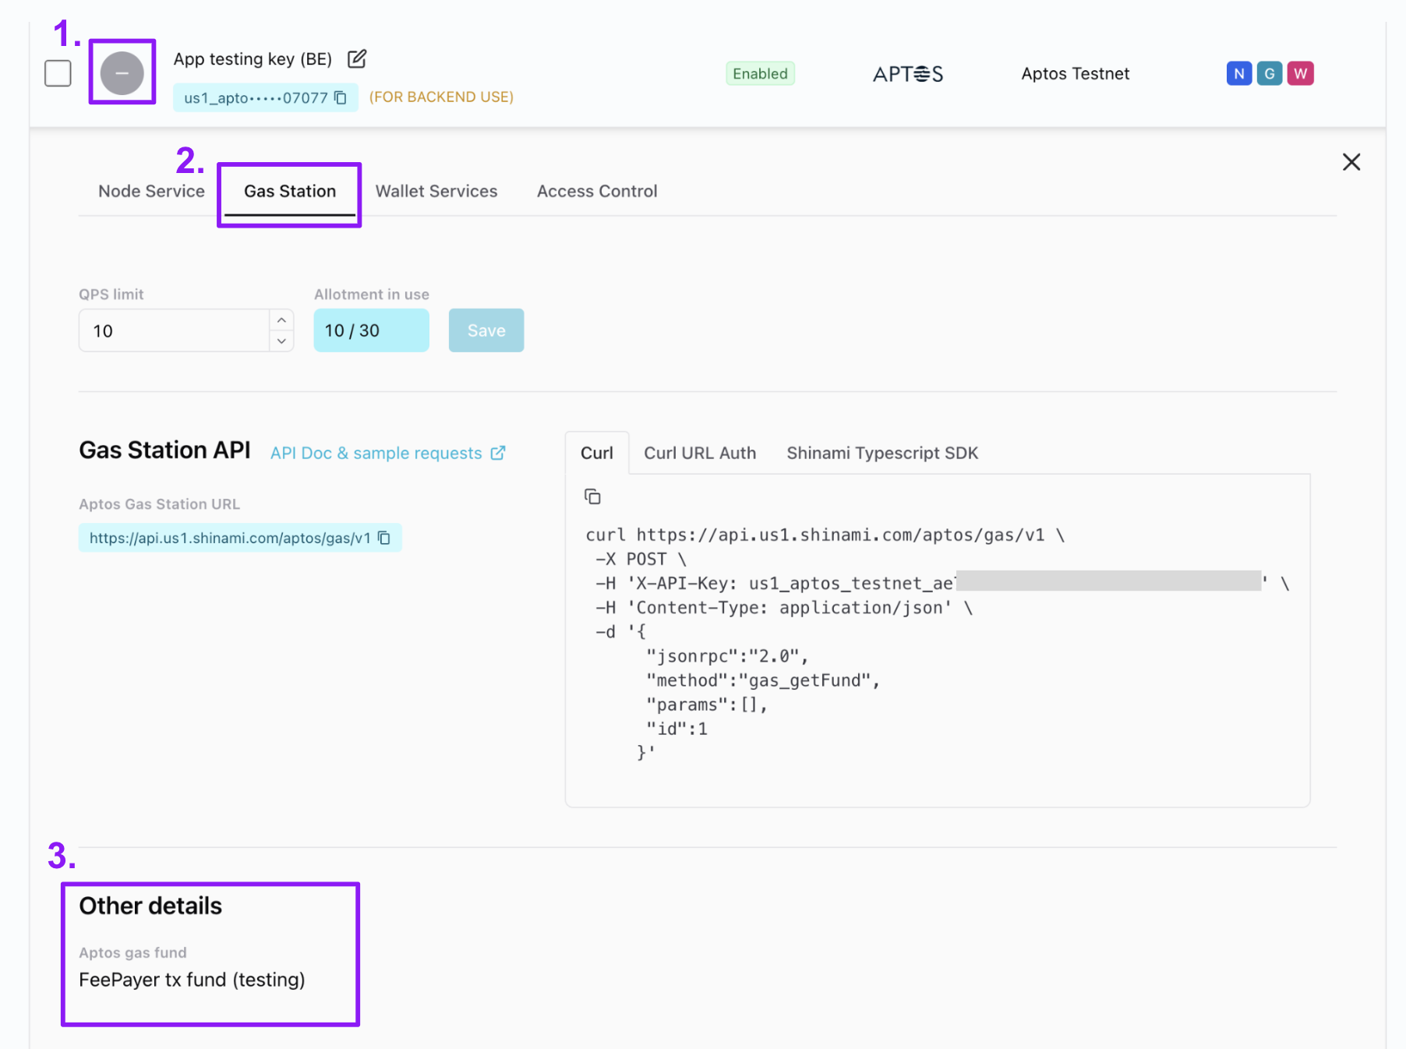
Task: Click the Enabled status badge
Action: pos(760,73)
